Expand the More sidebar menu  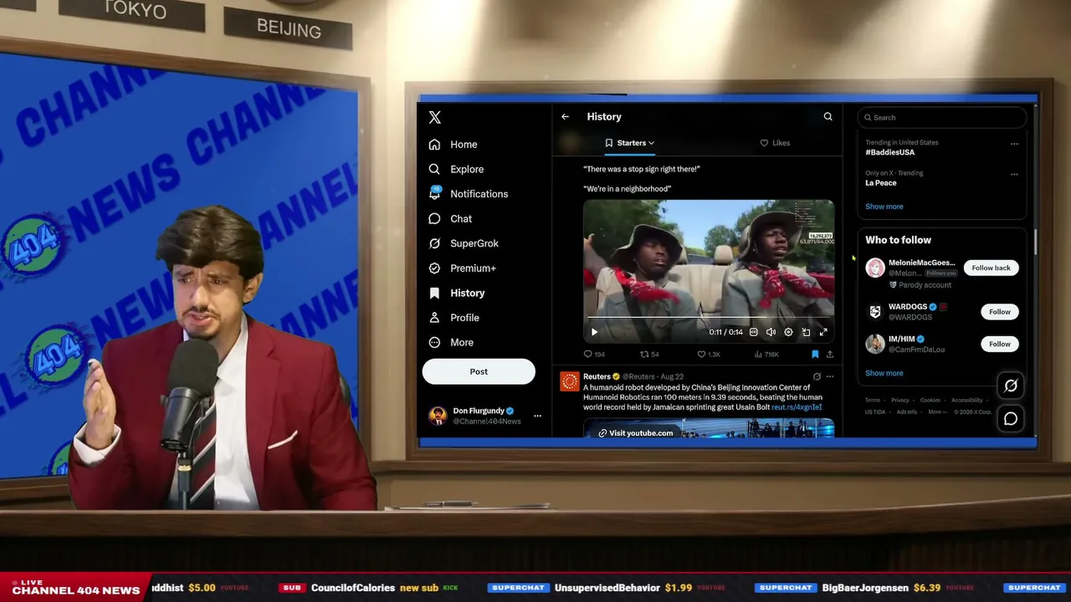coord(451,343)
